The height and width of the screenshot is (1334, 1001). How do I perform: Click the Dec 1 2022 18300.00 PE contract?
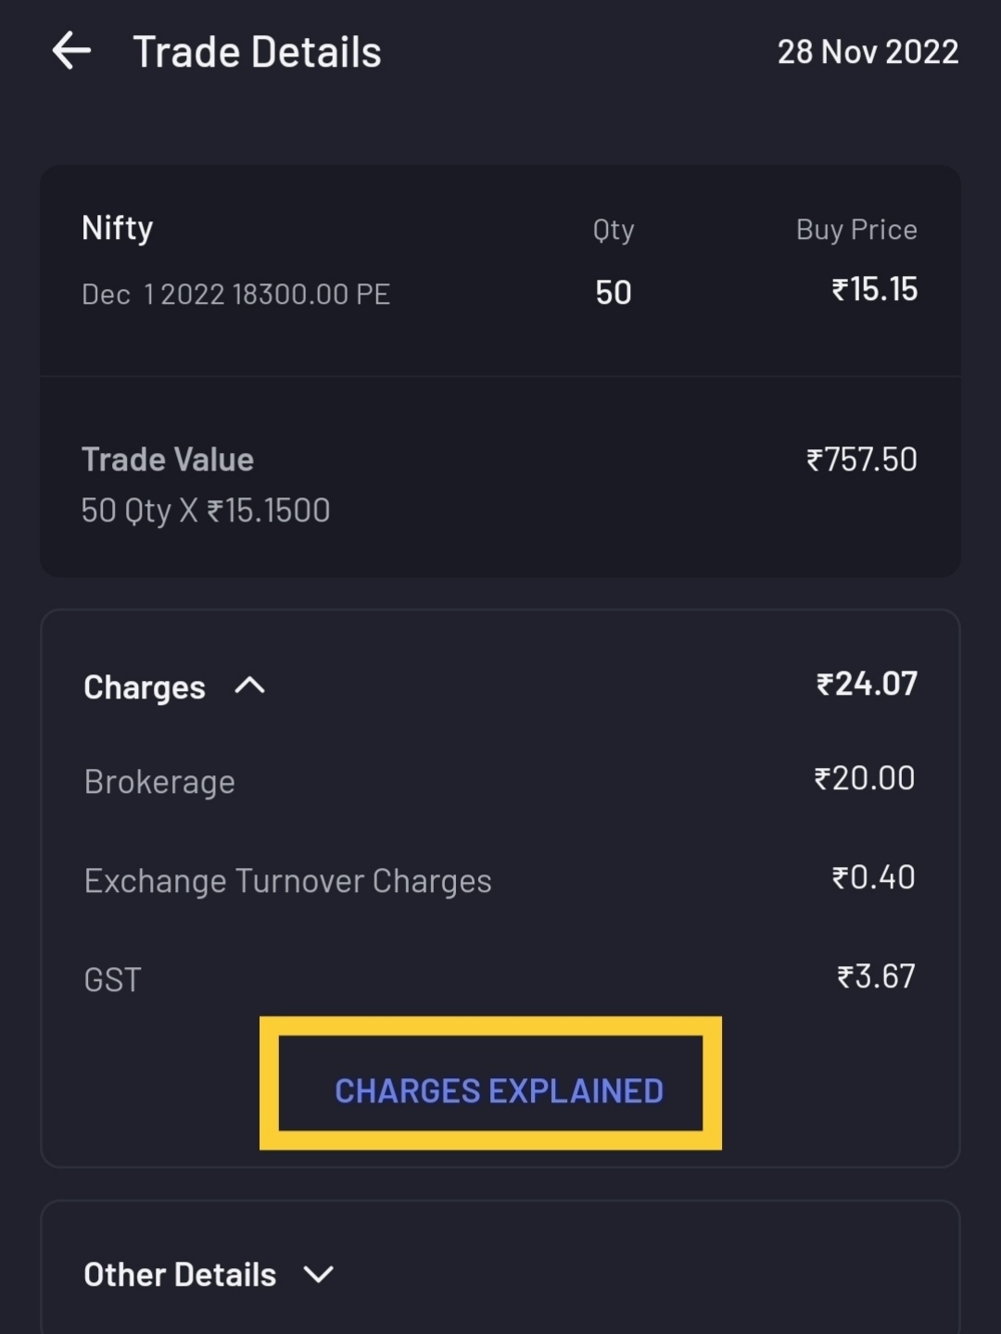(x=235, y=295)
